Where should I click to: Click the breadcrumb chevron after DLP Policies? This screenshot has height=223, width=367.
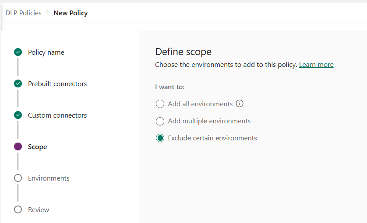(47, 13)
